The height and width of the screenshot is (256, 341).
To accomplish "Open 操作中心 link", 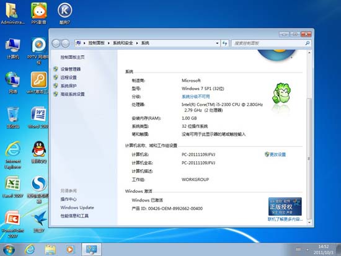I will pos(68,199).
